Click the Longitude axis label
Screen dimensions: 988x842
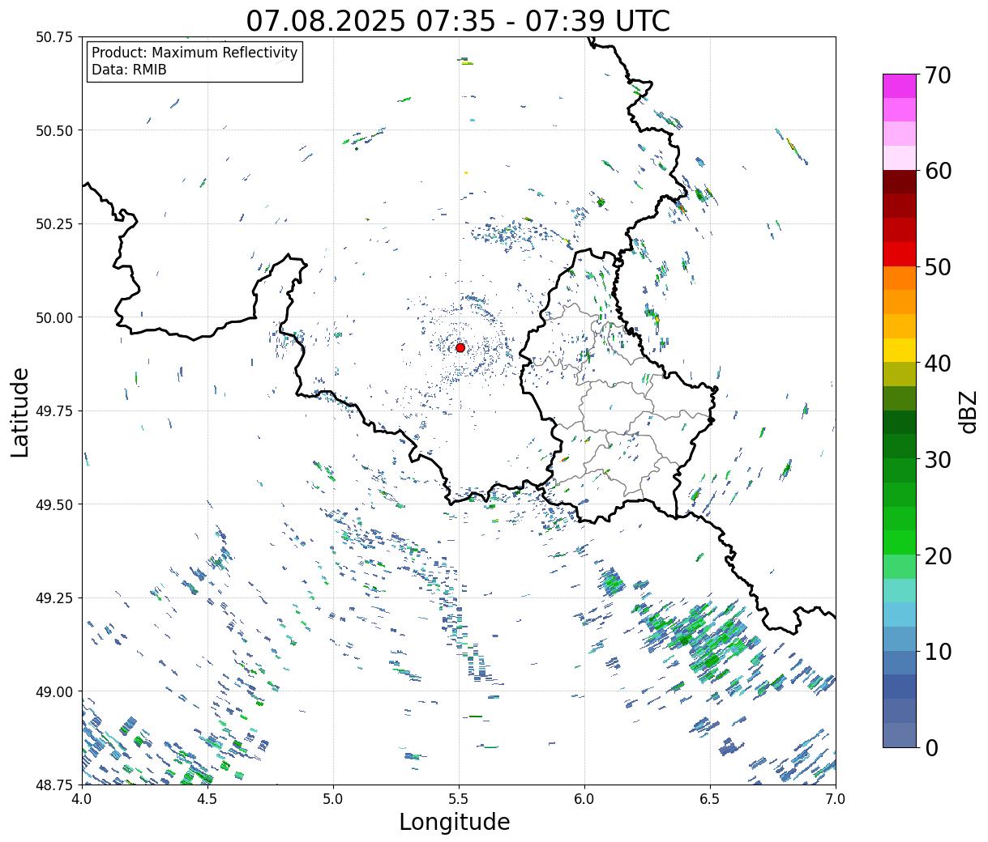tap(455, 822)
